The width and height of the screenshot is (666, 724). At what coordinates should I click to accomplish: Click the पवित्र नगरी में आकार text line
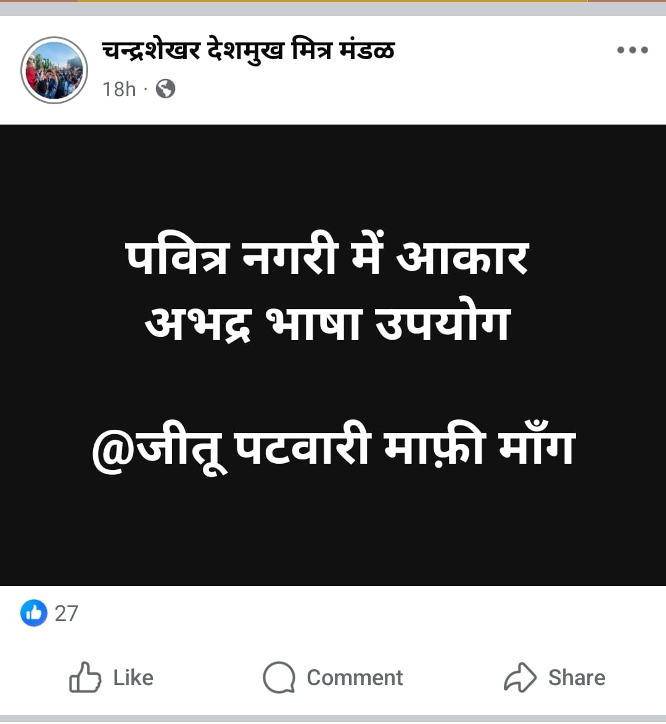327,257
